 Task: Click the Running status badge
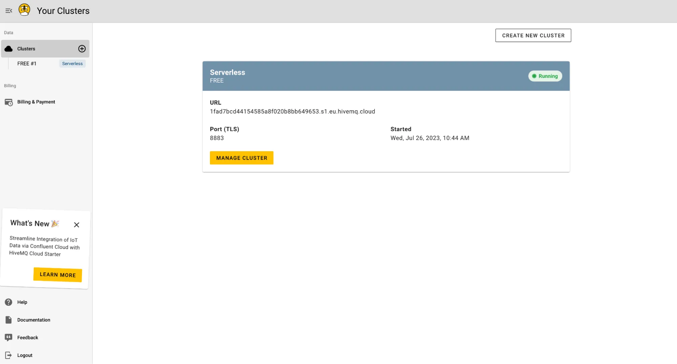coord(545,76)
